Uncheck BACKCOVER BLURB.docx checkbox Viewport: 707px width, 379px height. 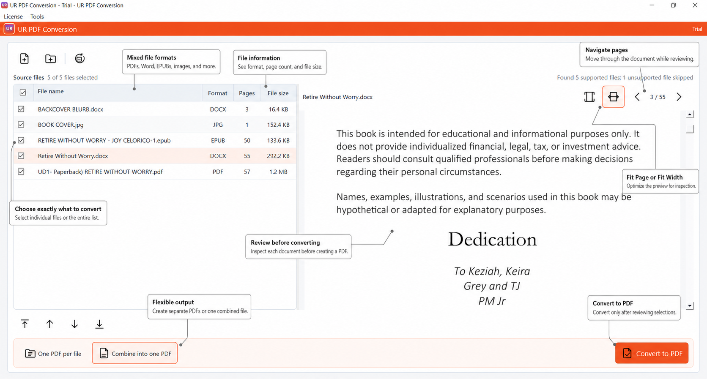[21, 109]
